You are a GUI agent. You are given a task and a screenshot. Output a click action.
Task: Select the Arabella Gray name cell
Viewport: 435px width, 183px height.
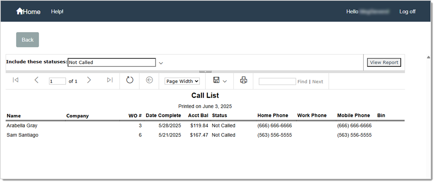[x=22, y=125]
